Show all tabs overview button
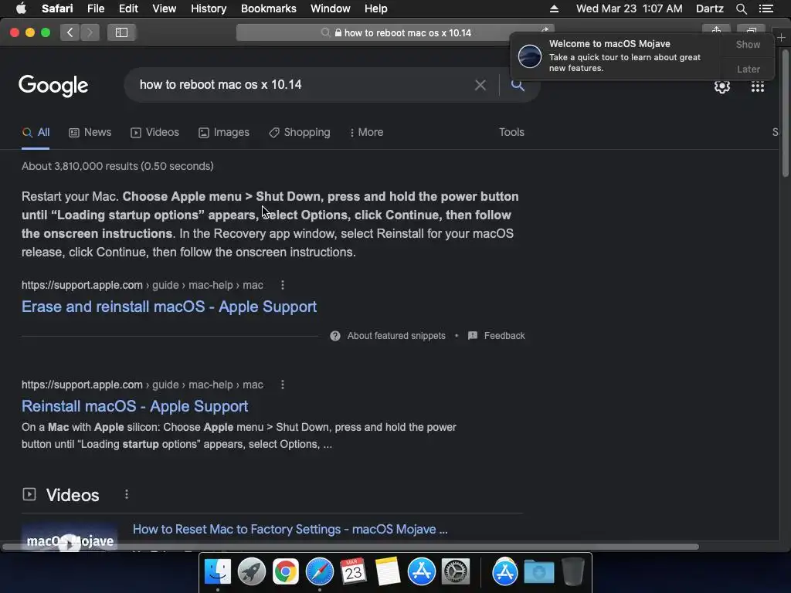This screenshot has width=791, height=593. tap(751, 30)
